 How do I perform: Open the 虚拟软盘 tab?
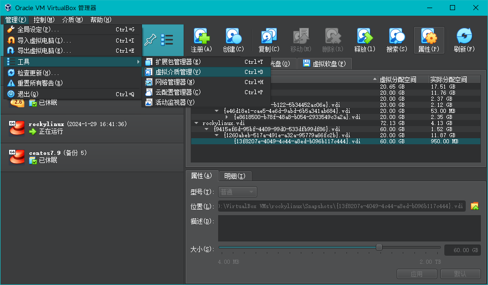coord(325,64)
